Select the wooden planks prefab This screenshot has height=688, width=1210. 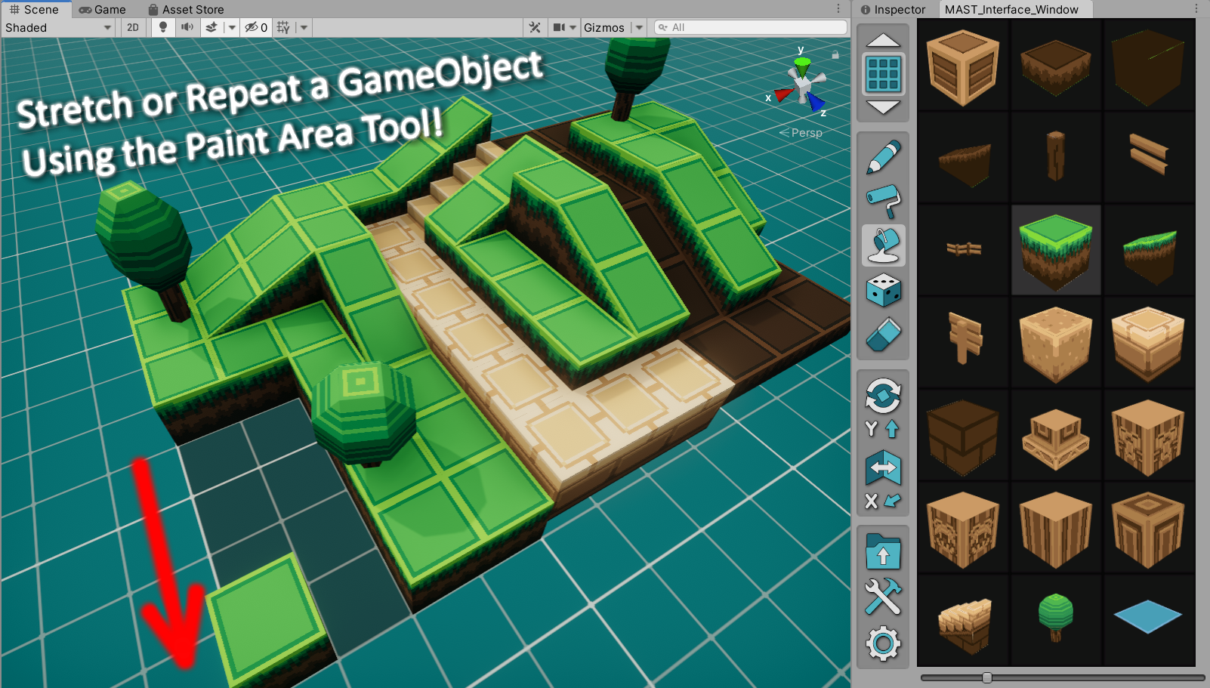1148,158
